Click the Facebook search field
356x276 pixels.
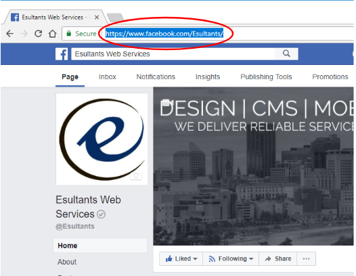(173, 54)
